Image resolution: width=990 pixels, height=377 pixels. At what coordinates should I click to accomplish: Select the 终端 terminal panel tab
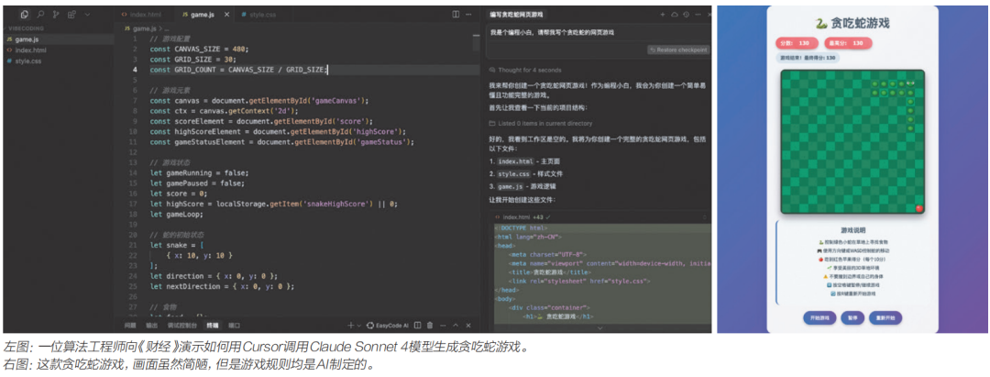tap(213, 325)
